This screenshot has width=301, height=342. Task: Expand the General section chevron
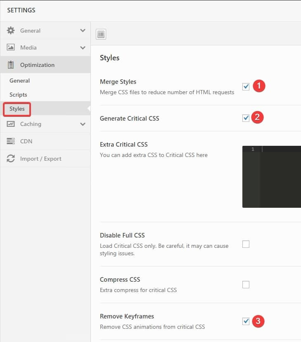[x=83, y=31]
